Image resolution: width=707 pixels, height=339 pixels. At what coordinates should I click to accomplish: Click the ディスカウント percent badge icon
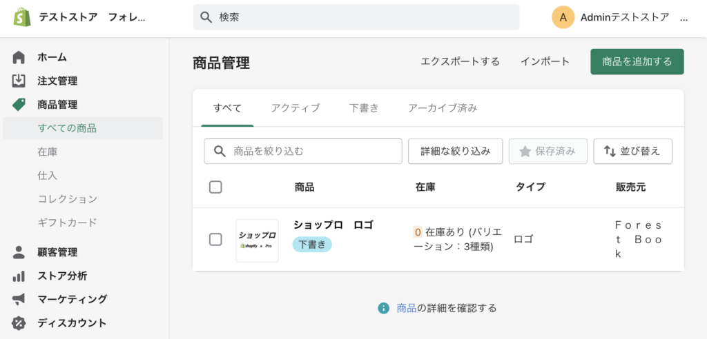click(x=19, y=322)
